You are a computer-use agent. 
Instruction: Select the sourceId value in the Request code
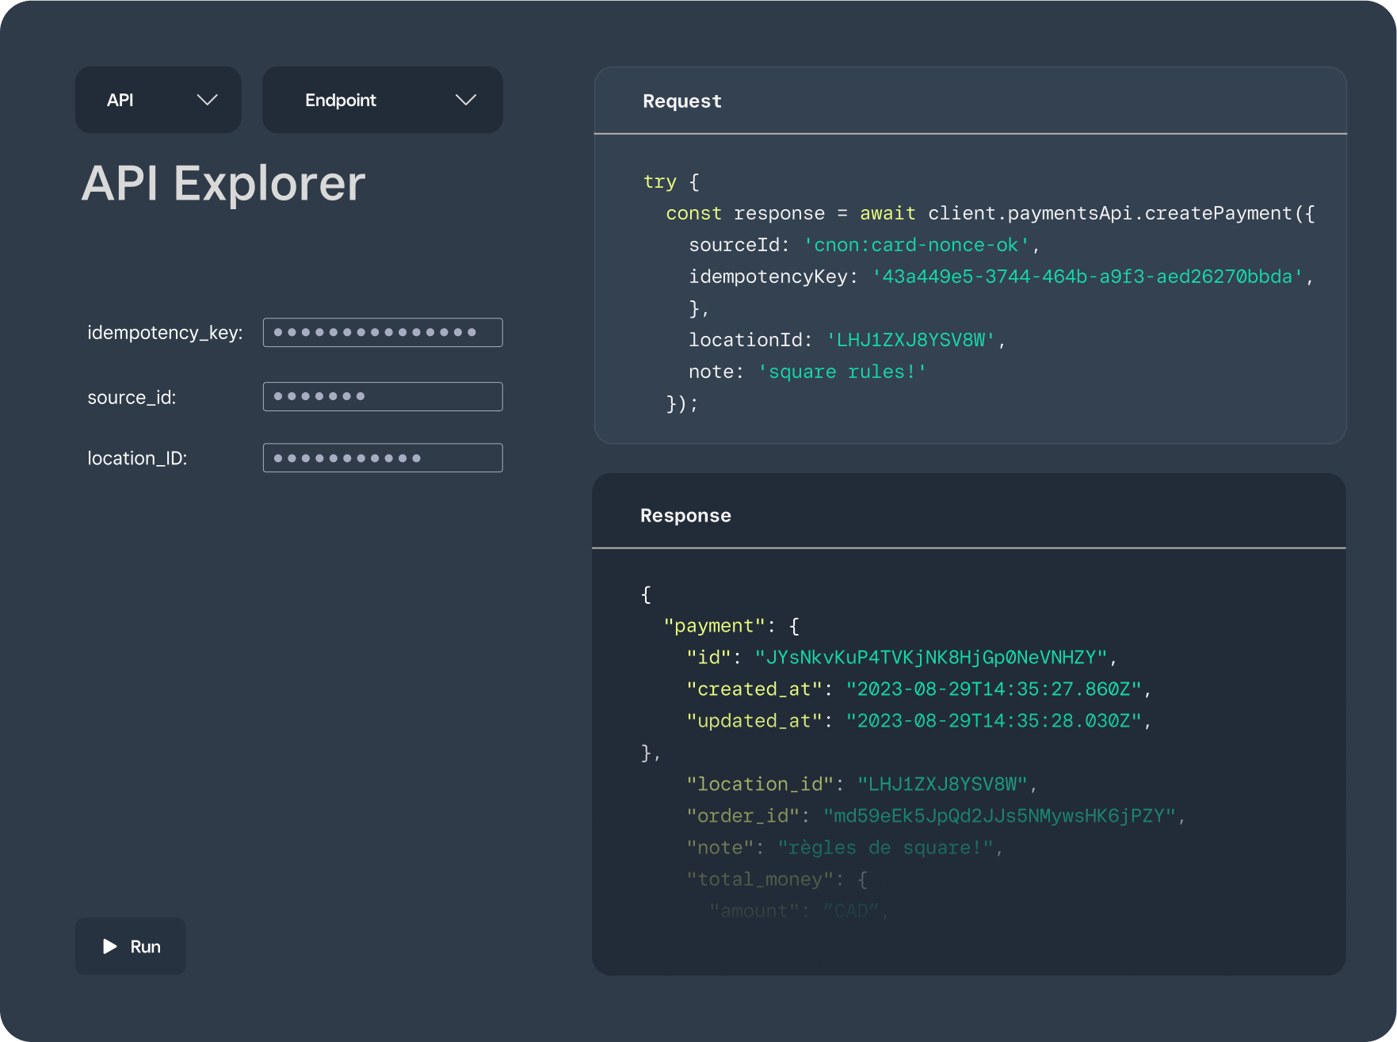click(x=919, y=245)
